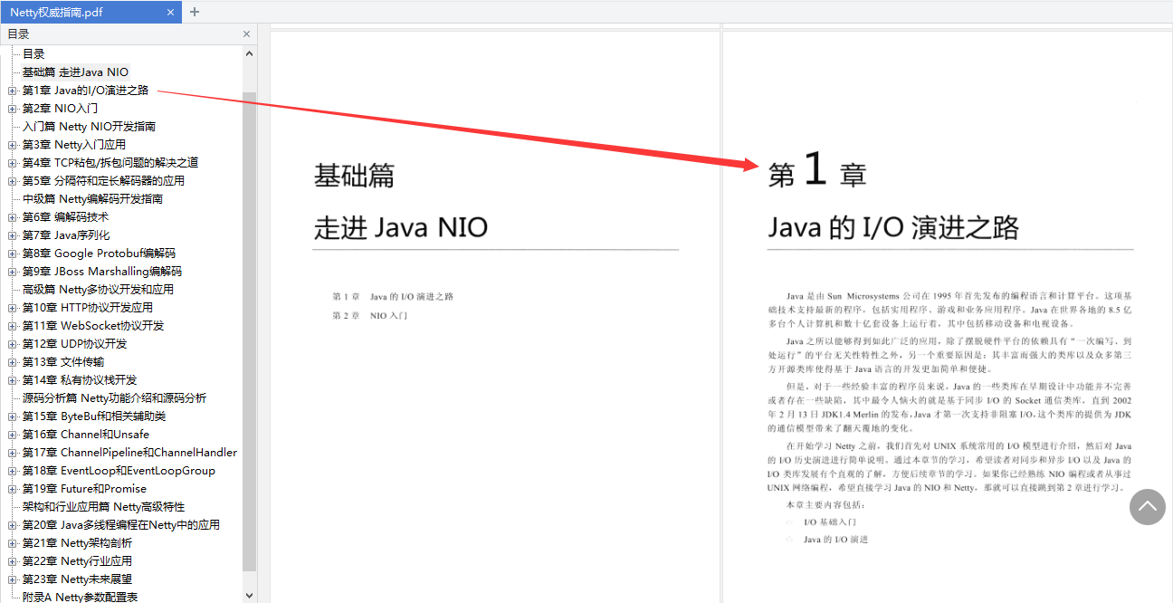Expand 第5章 分隔符和定长解码器 node
This screenshot has height=603, width=1173.
click(x=12, y=181)
